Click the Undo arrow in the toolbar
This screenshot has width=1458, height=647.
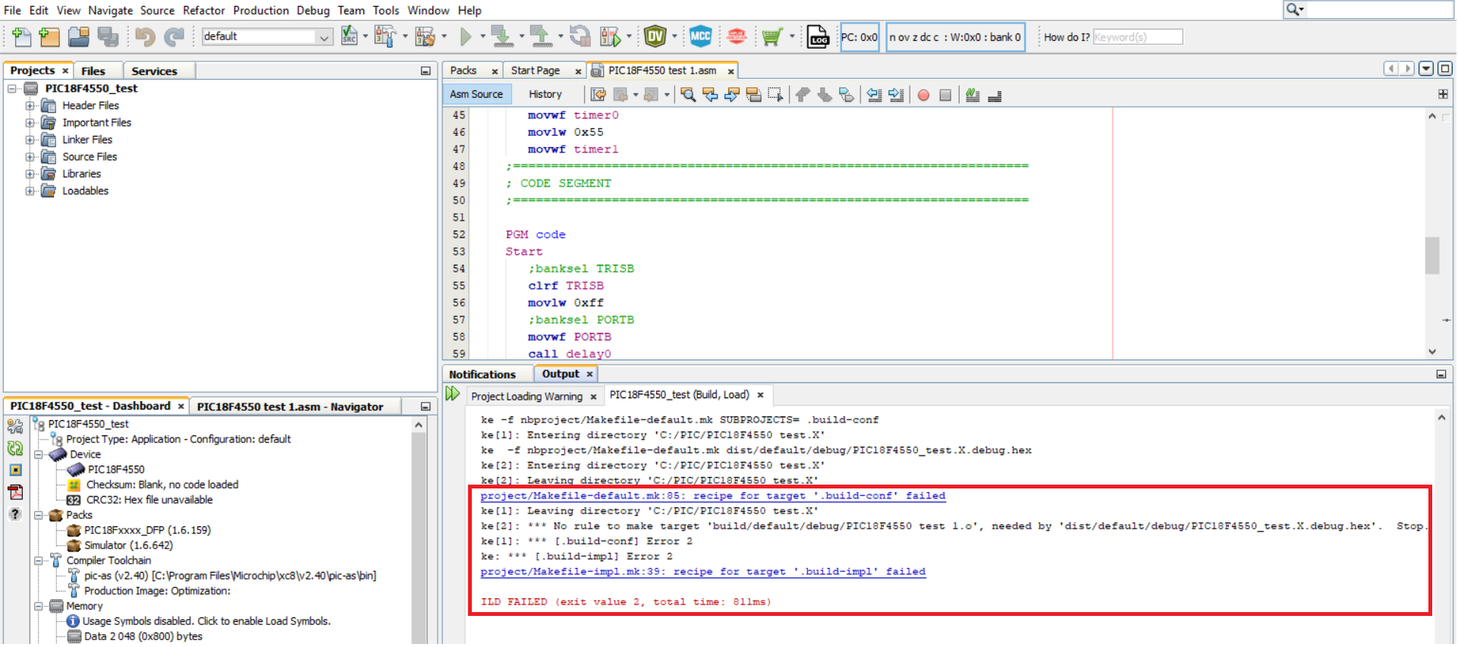tap(145, 36)
